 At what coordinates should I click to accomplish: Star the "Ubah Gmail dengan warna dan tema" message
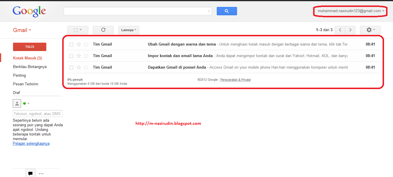point(79,44)
